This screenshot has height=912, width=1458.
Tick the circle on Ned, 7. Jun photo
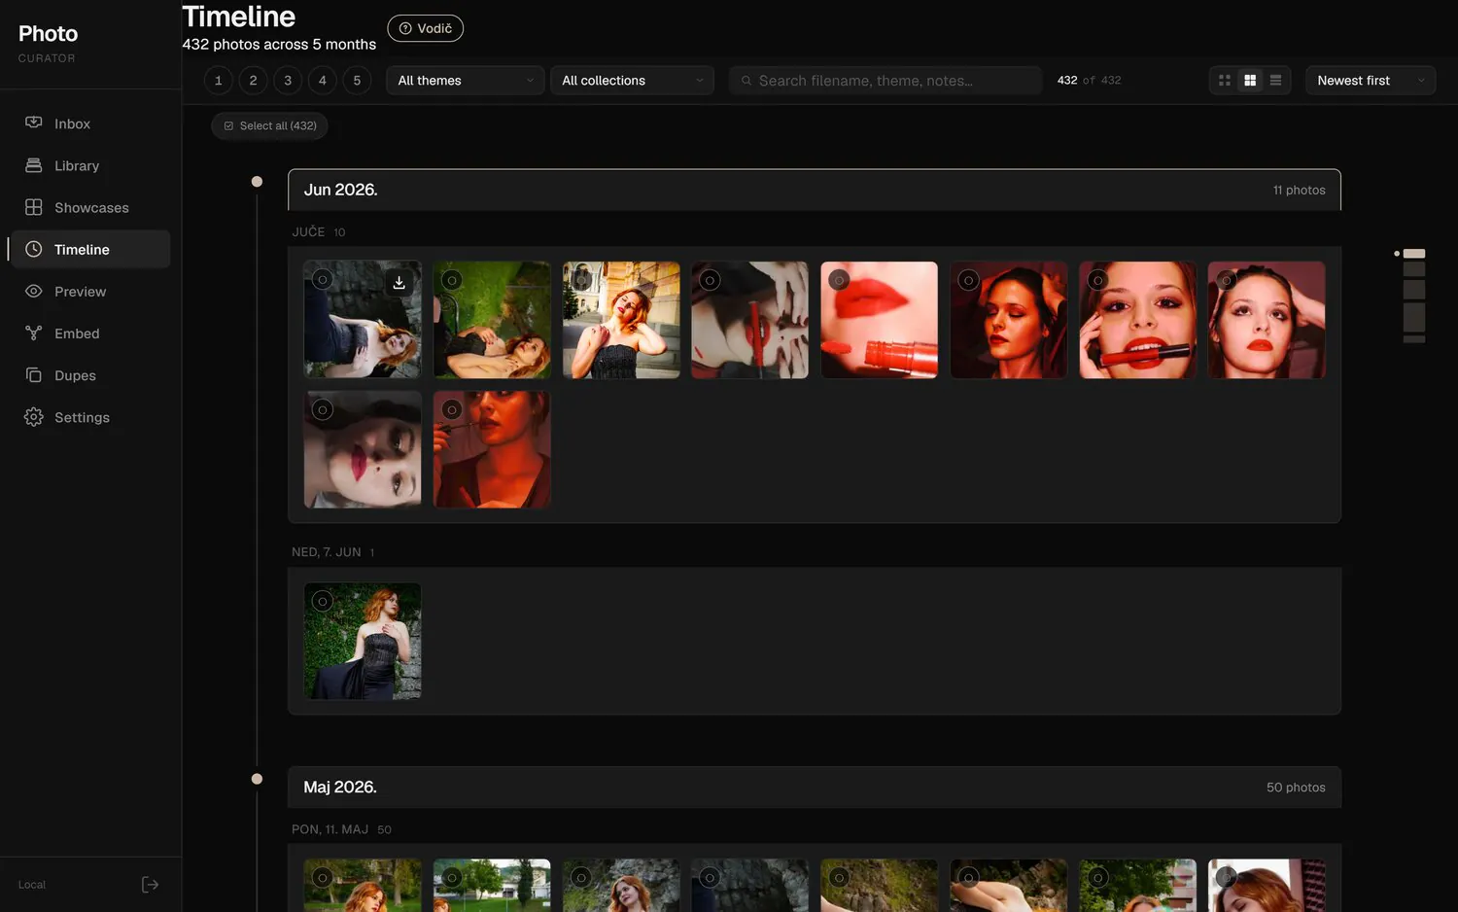[x=323, y=601]
